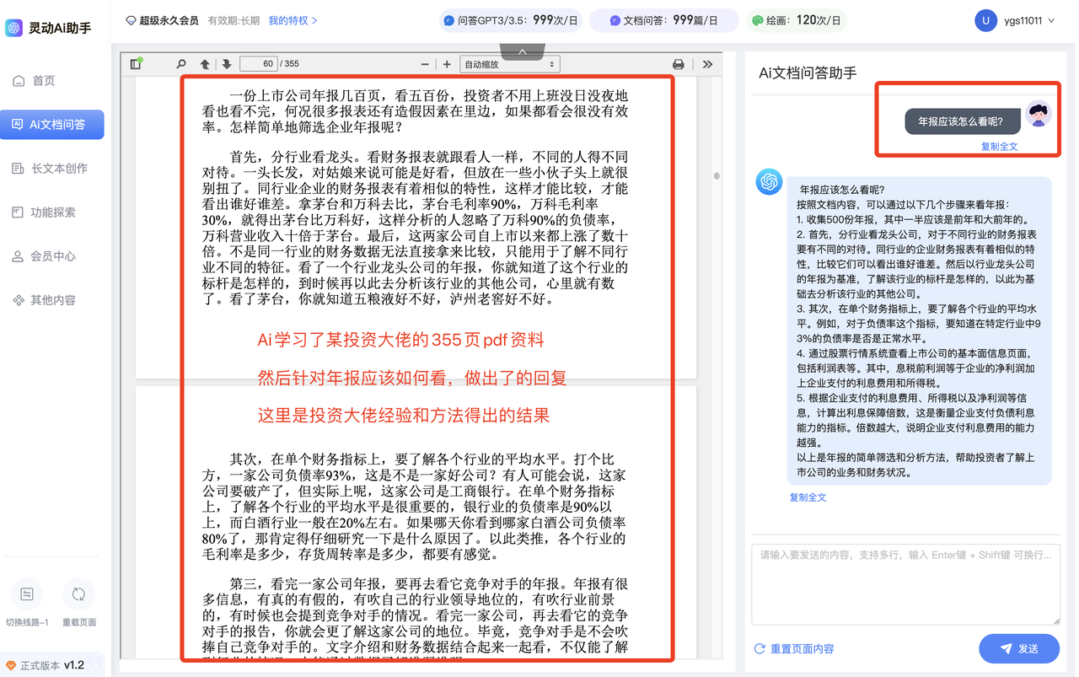Click the message input text area
1079x677 pixels.
[905, 584]
